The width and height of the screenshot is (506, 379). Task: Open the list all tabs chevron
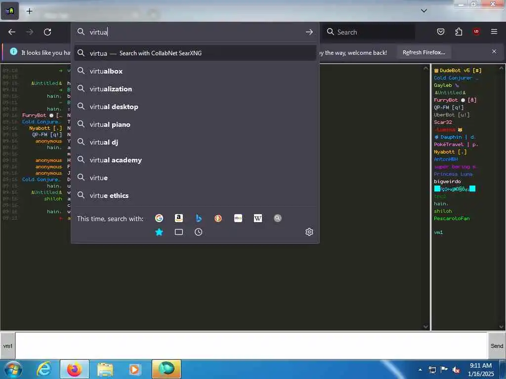click(x=423, y=11)
